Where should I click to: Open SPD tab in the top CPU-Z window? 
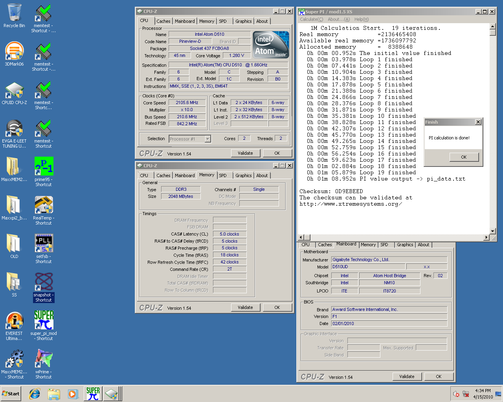click(223, 21)
